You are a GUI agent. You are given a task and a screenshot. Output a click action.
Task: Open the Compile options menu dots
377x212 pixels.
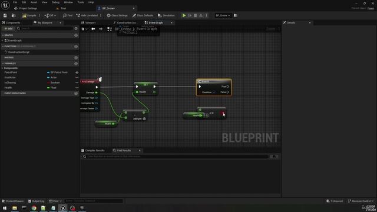pos(39,15)
